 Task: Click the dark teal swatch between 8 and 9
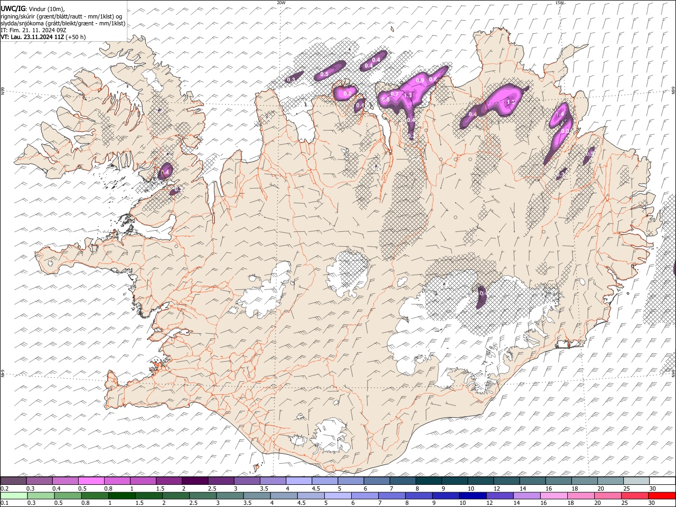(x=429, y=481)
